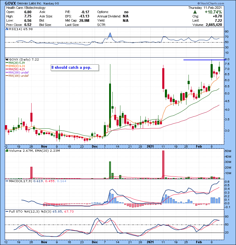The image size is (236, 245).
Task: Click the Annual Dividend label
Action: pyautogui.click(x=109, y=16)
